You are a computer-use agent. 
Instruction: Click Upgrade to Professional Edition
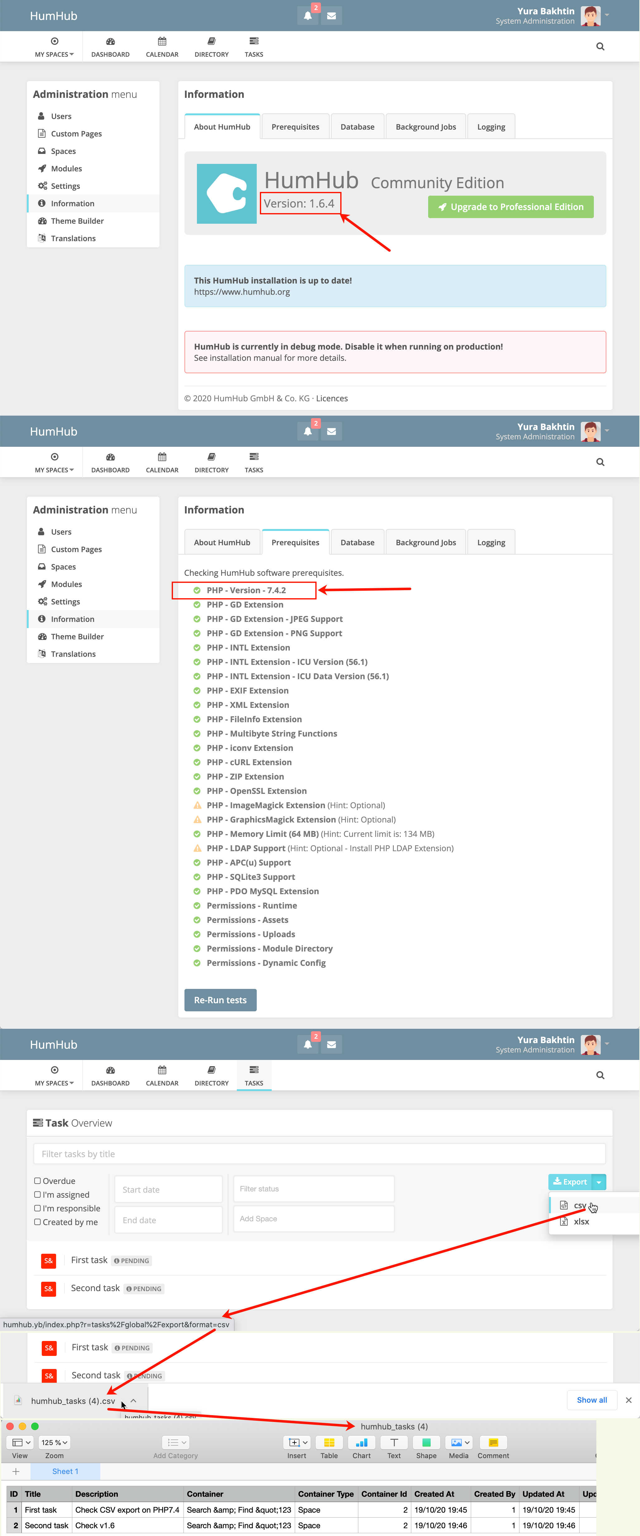pos(510,206)
